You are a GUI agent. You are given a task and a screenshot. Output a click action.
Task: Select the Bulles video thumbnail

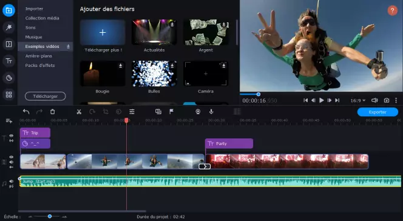pyautogui.click(x=154, y=73)
